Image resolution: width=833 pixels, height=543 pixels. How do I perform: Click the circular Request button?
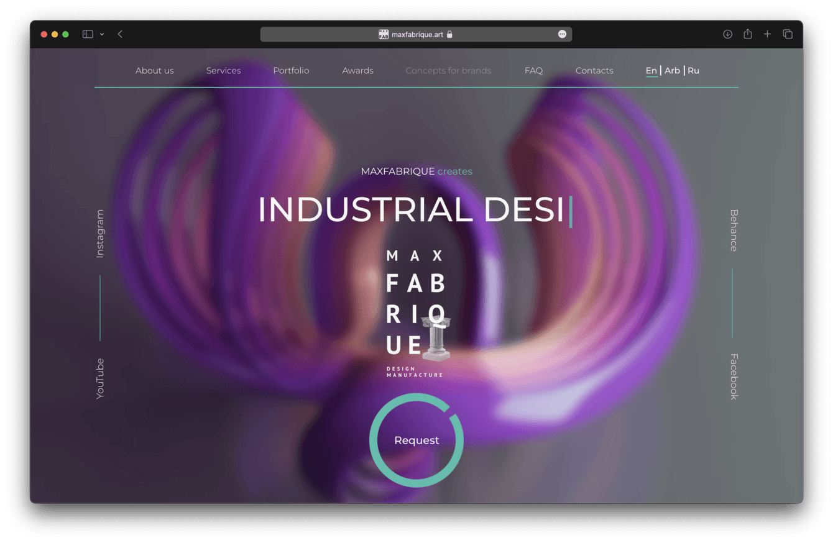click(416, 440)
